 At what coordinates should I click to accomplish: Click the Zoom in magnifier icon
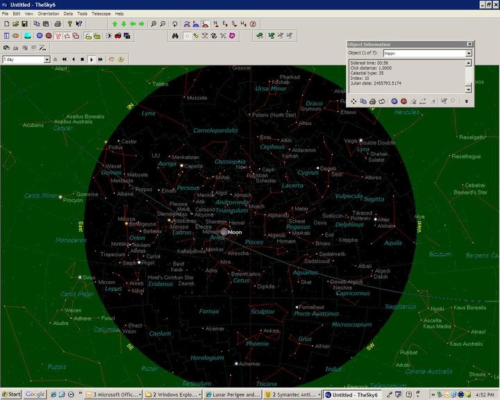pos(153,24)
